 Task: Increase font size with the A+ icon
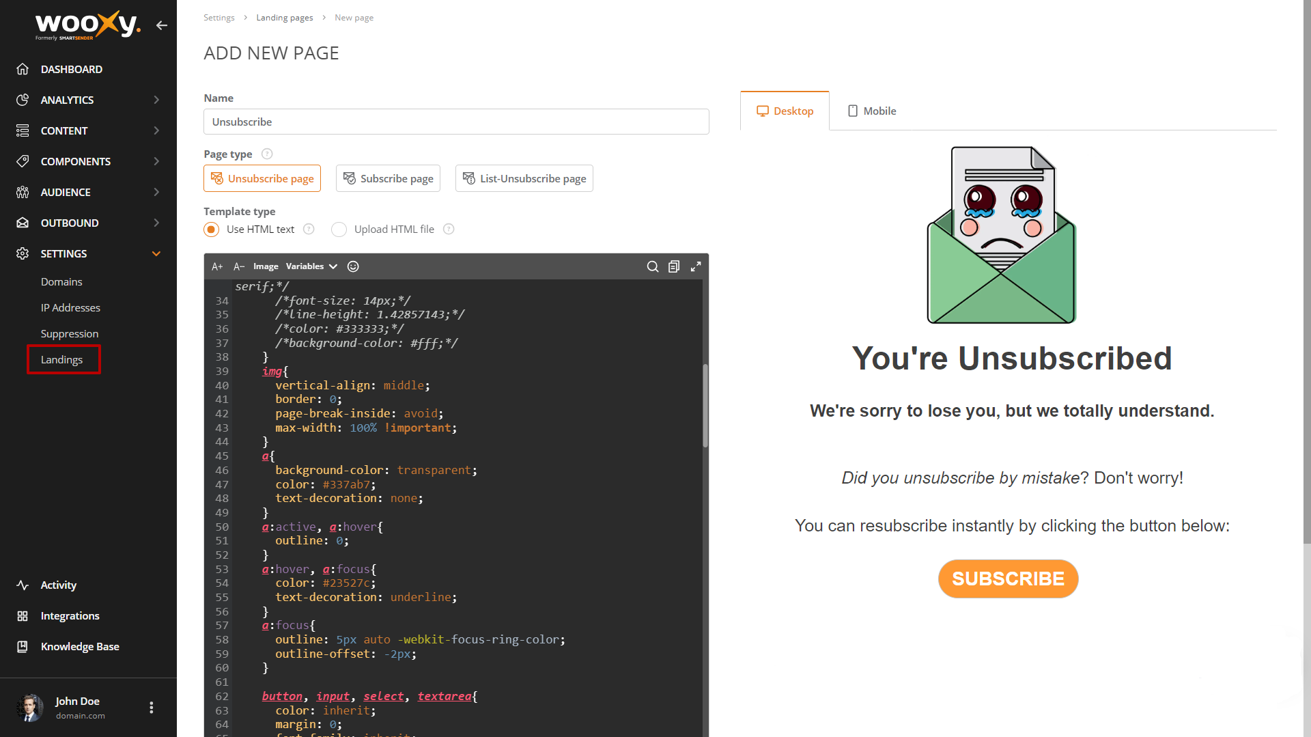217,266
